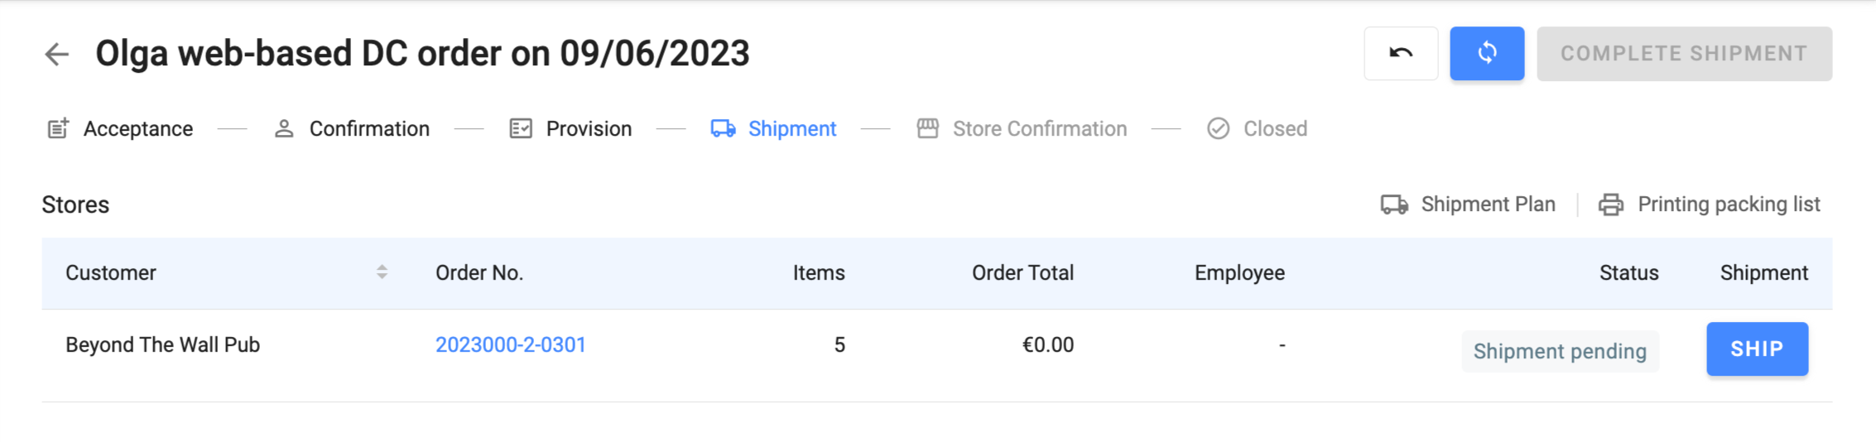The image size is (1876, 442).
Task: Click the Provision checklist icon
Action: [521, 129]
